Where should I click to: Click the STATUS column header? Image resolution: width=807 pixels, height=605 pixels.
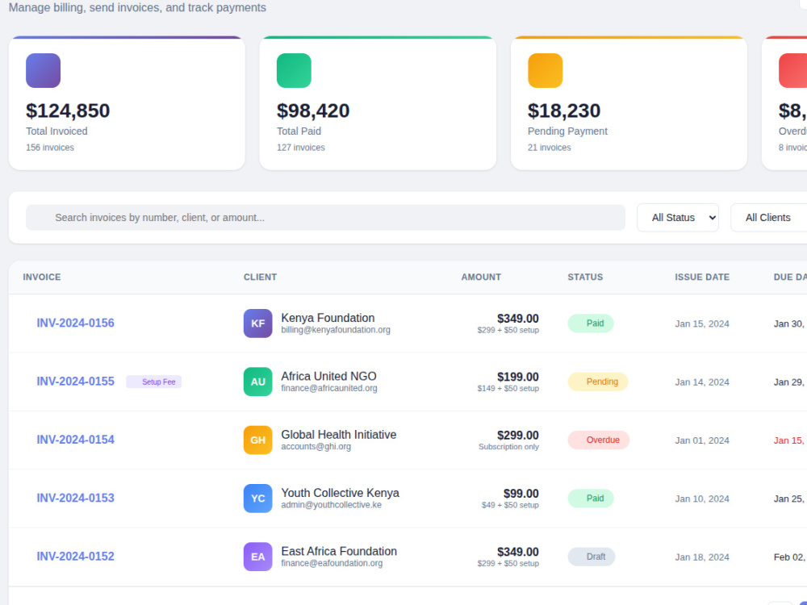click(585, 277)
